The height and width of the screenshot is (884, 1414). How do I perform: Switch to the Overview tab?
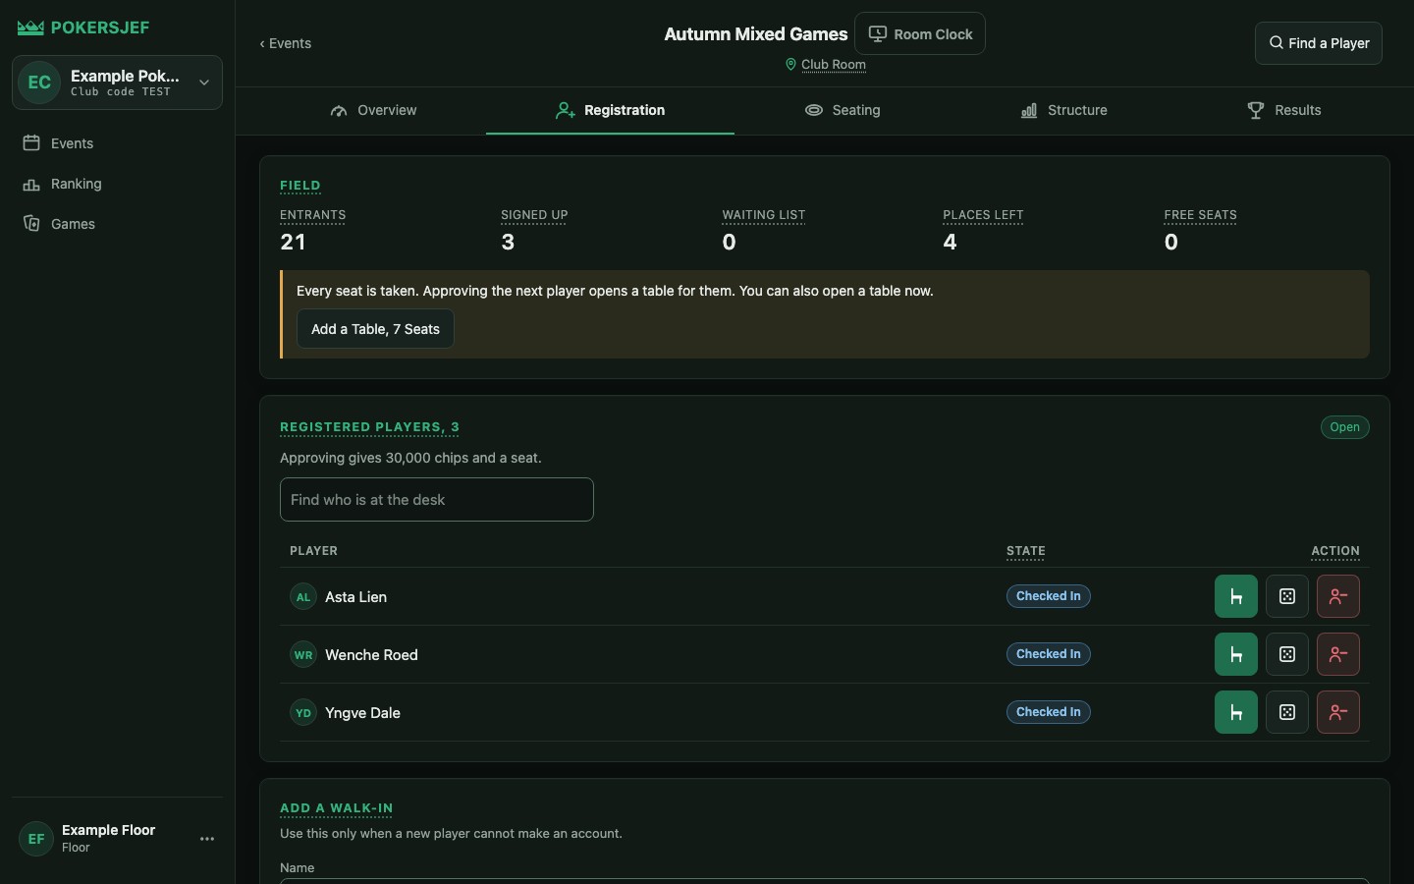coord(374,110)
